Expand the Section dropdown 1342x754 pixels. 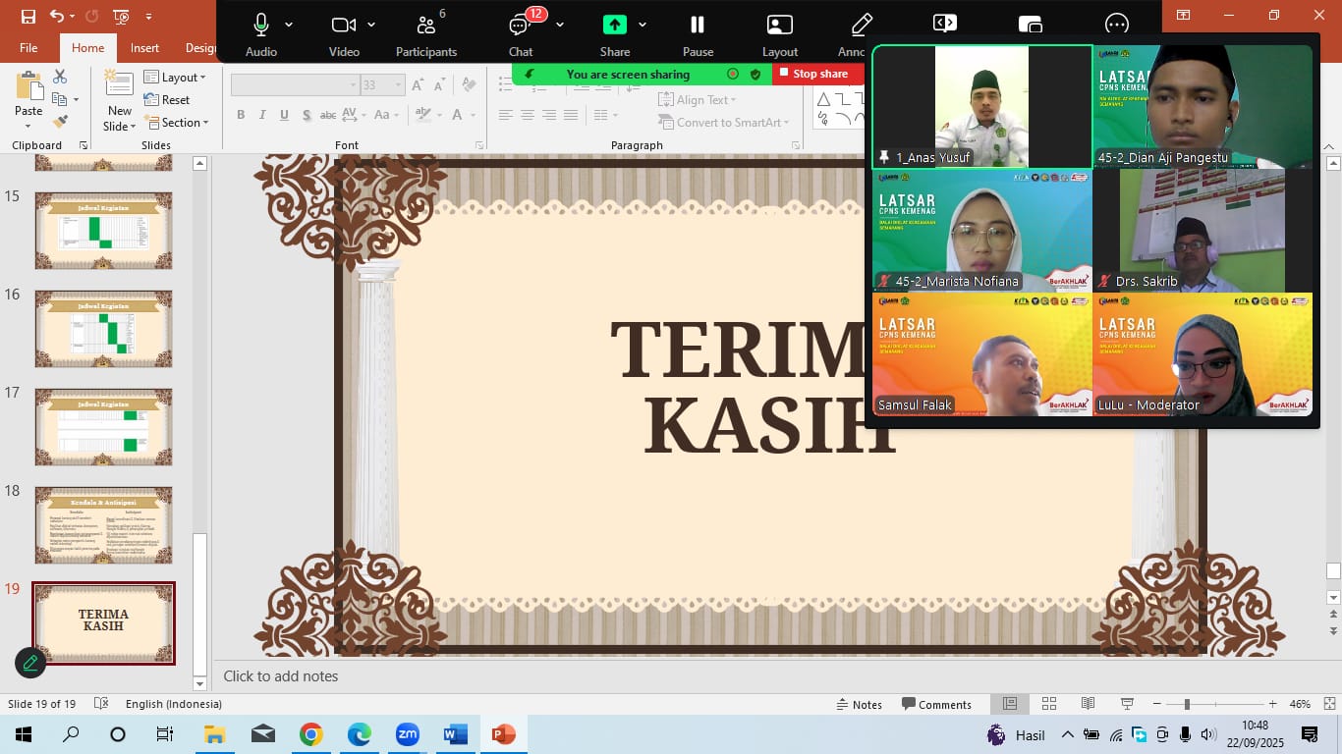click(178, 123)
